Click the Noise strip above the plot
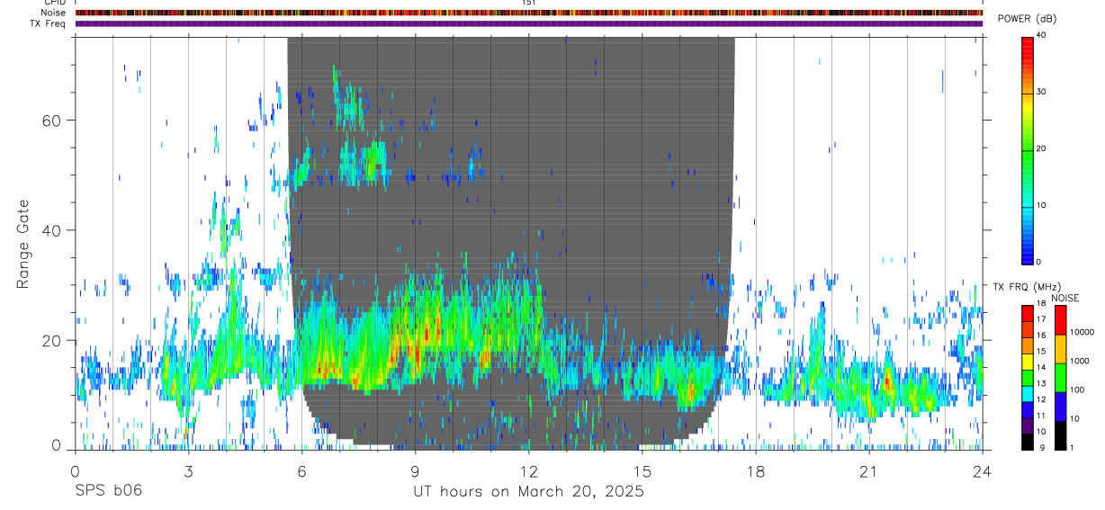The height and width of the screenshot is (510, 1105). point(529,13)
